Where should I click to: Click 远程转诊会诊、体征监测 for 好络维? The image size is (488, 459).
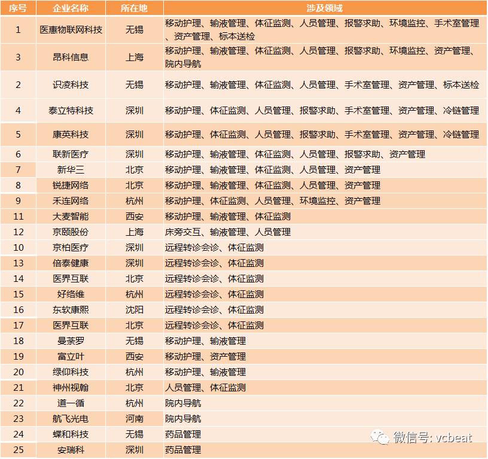coord(215,294)
